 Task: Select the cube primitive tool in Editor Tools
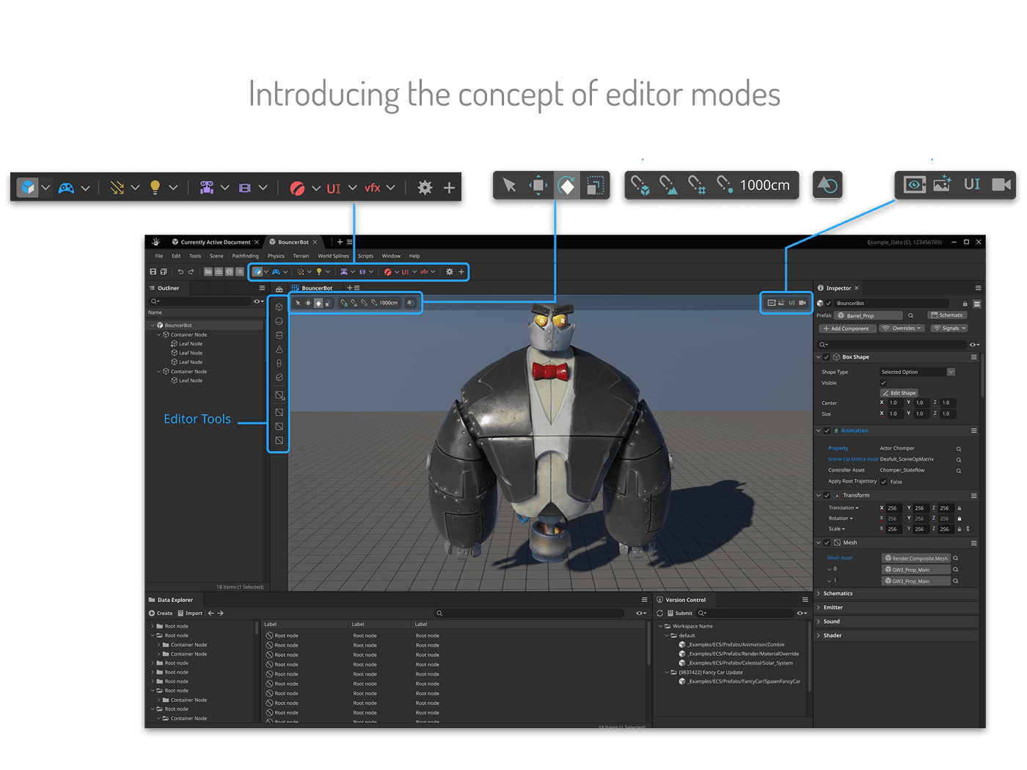click(279, 307)
